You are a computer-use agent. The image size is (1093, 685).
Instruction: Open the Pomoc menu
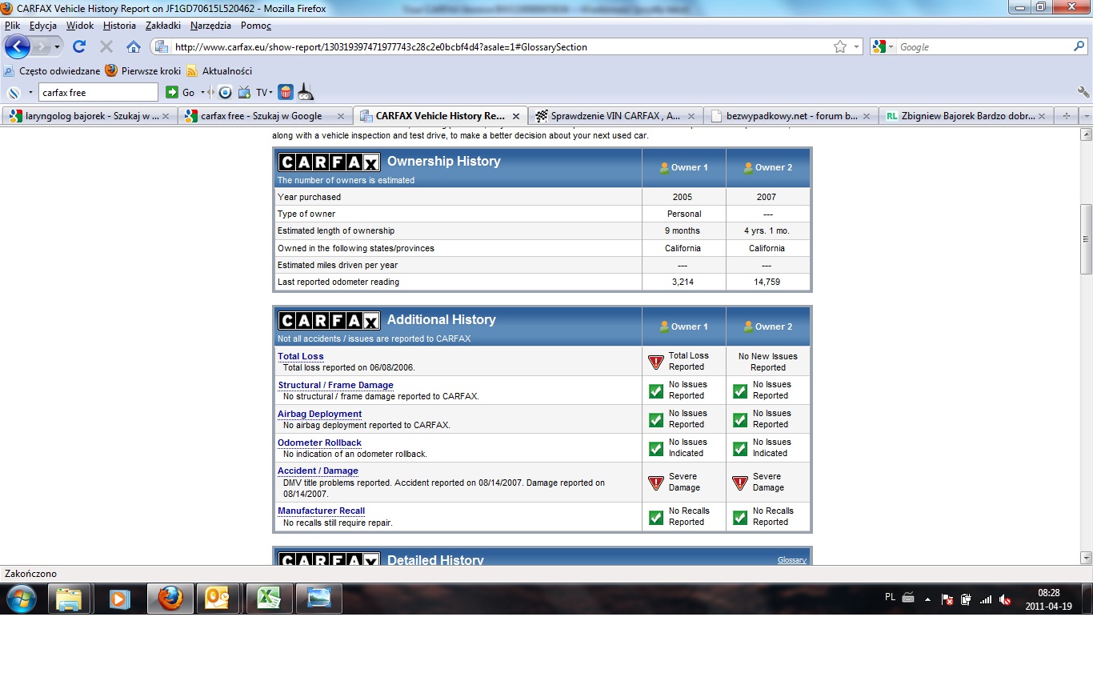pos(256,26)
